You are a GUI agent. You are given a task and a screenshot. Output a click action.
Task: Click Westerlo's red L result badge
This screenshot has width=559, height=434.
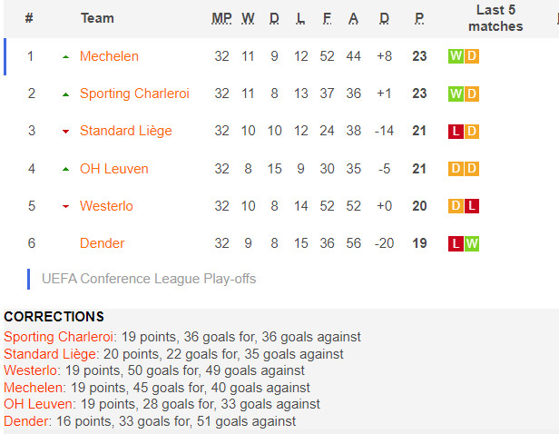click(x=472, y=206)
